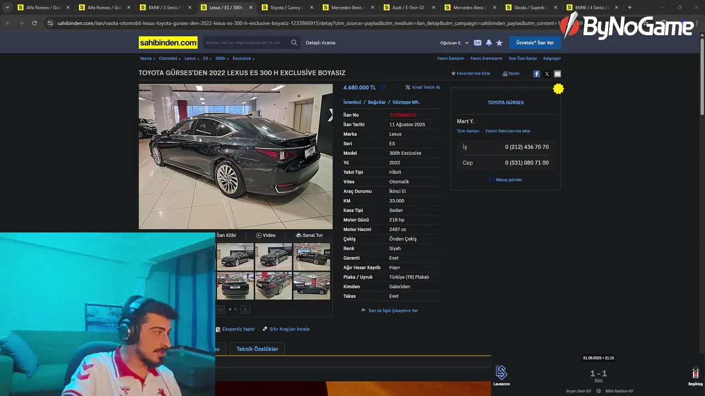The height and width of the screenshot is (396, 705).
Task: Share listing via email icon
Action: point(557,74)
